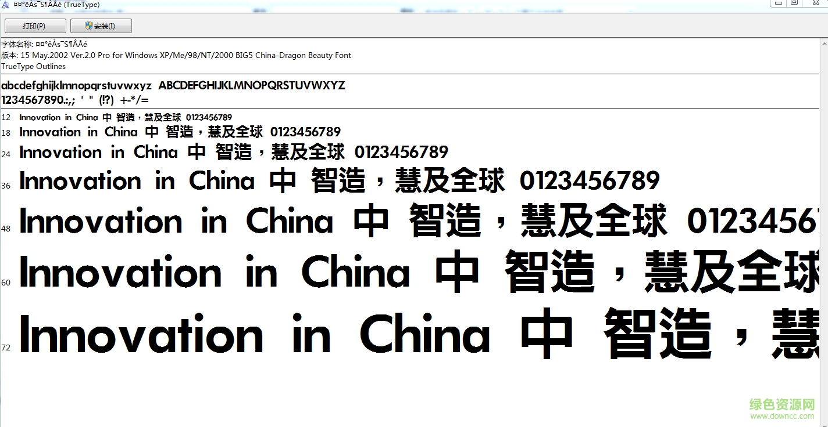Click the window title text ending in (TrueType)
The width and height of the screenshot is (828, 427).
(56, 5)
